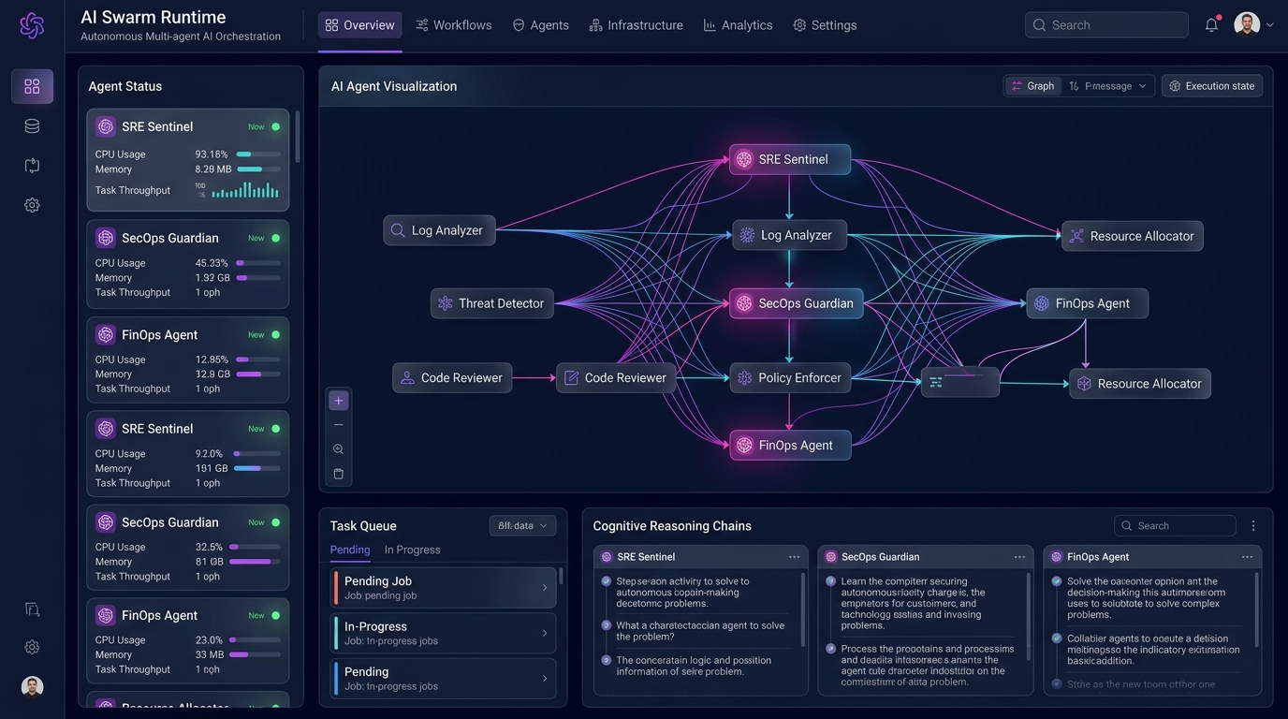Select the In Progress tab in Task Queue
Viewport: 1288px width, 719px height.
(412, 550)
